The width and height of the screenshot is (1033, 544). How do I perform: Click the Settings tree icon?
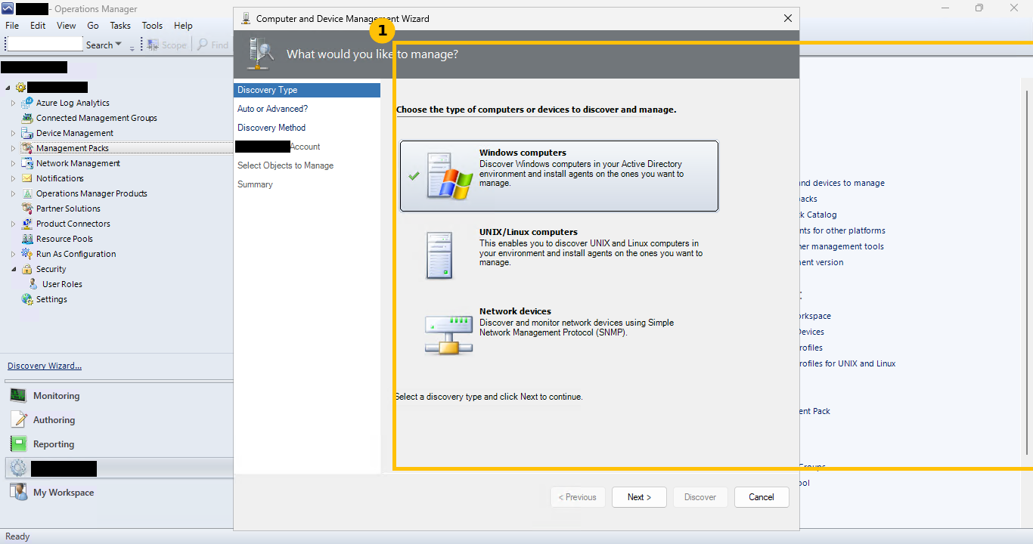[27, 299]
